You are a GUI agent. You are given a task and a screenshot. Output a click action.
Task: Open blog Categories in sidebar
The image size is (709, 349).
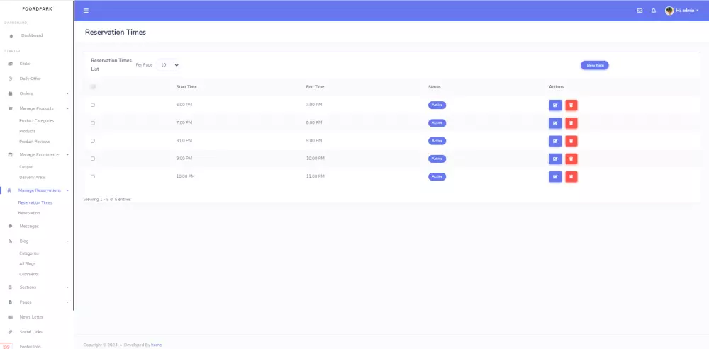pyautogui.click(x=29, y=253)
